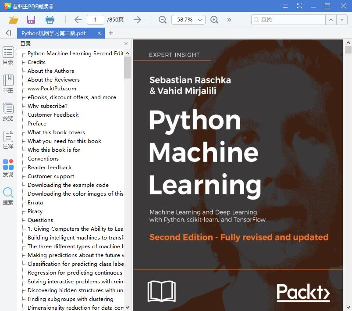Open the dropdown beside the 查找 search box
352x311 pixels.
click(x=342, y=19)
